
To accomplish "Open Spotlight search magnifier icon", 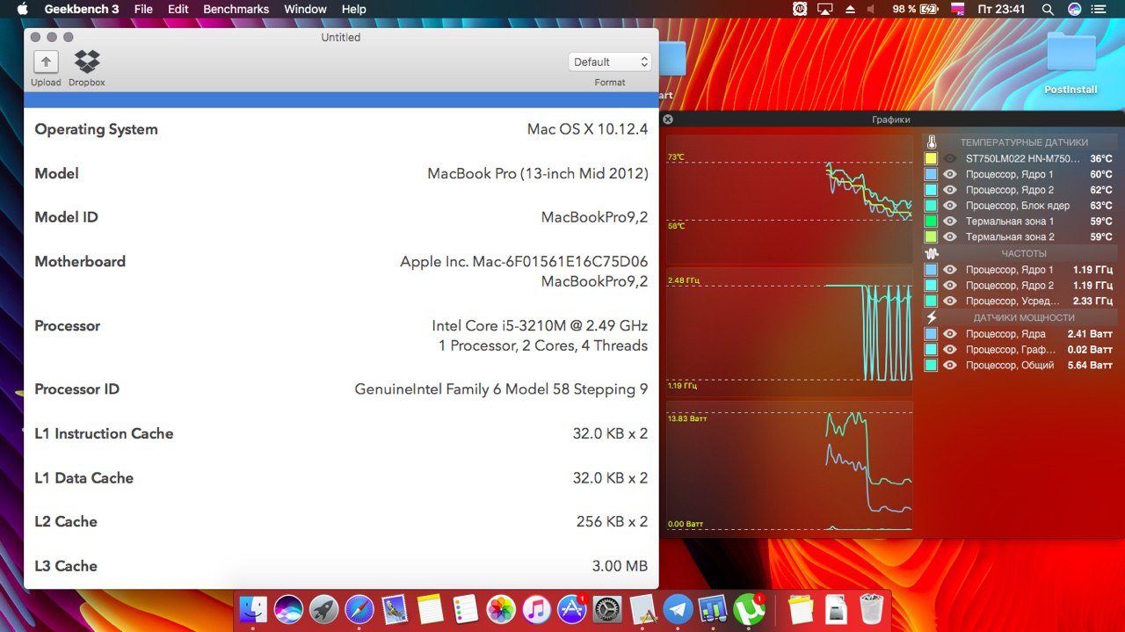I will [x=1048, y=9].
